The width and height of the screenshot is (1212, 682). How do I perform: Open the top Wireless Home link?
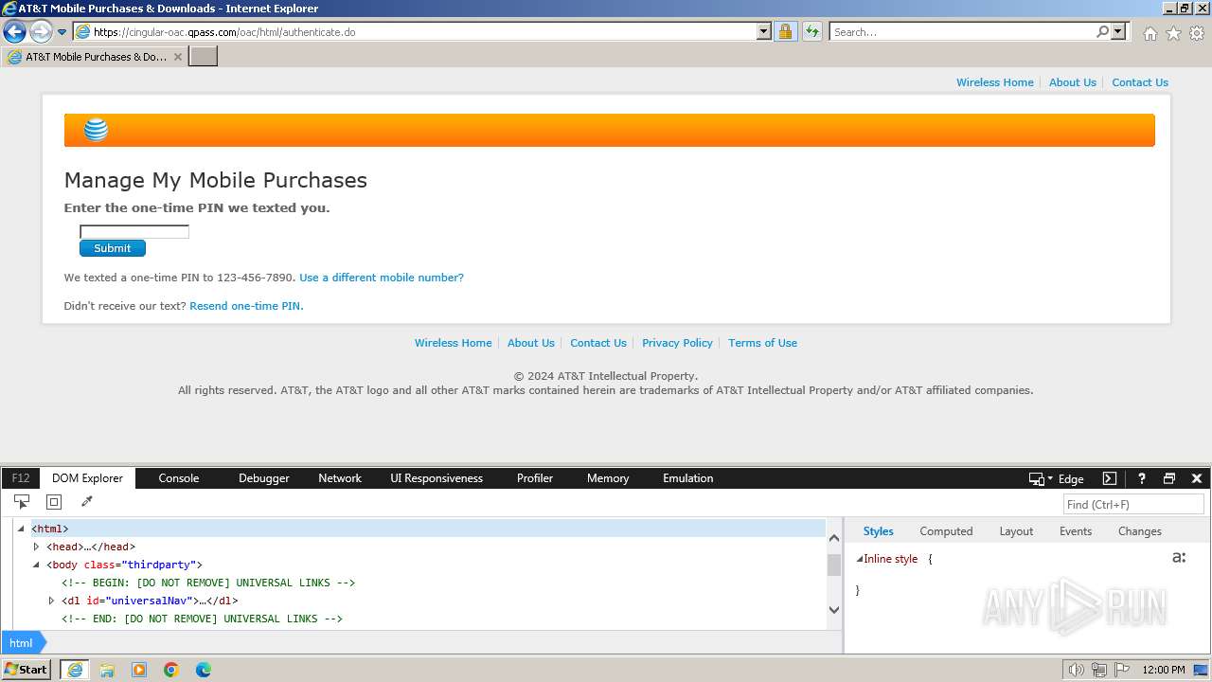tap(994, 82)
